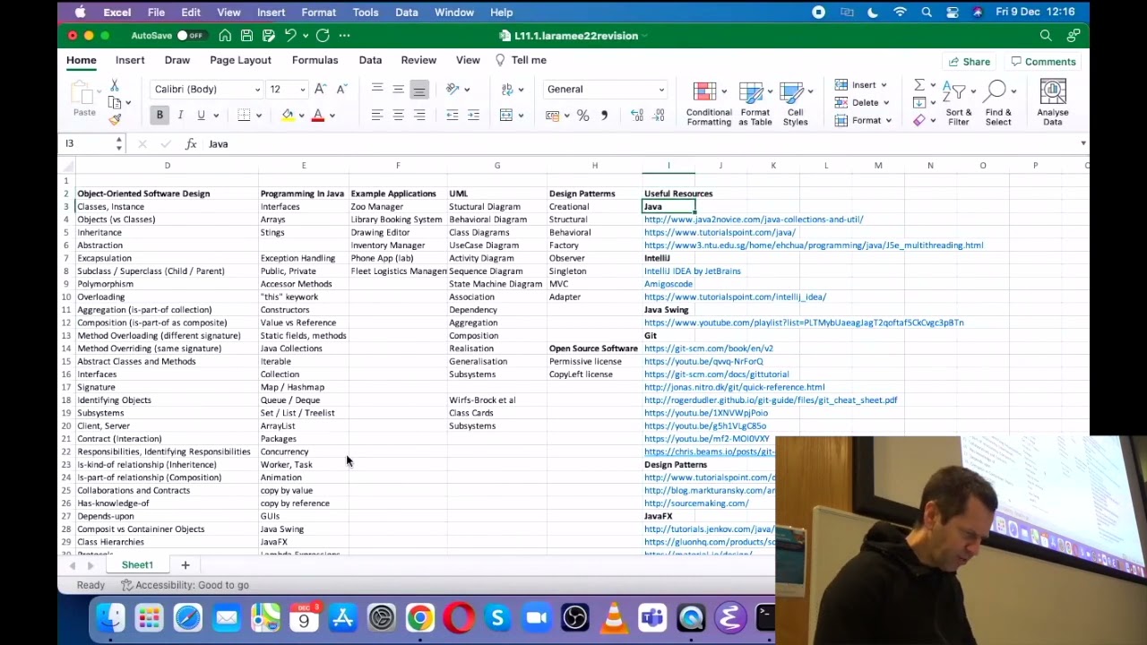The image size is (1147, 645).
Task: Click the red font color swatch
Action: click(x=317, y=116)
